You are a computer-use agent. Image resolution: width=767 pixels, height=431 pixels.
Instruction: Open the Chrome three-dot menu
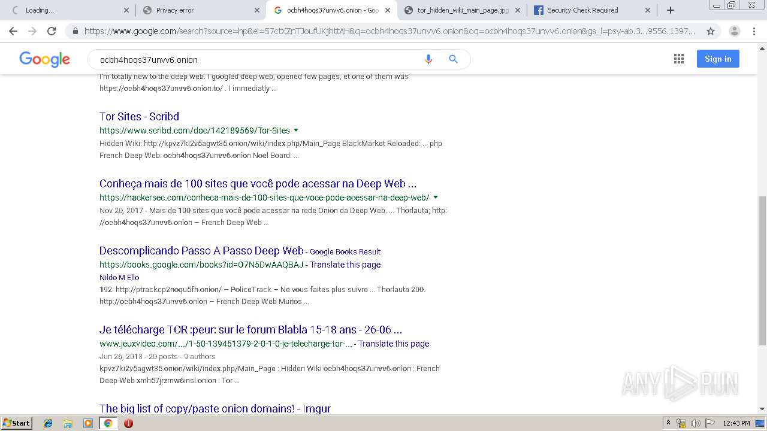[x=754, y=31]
